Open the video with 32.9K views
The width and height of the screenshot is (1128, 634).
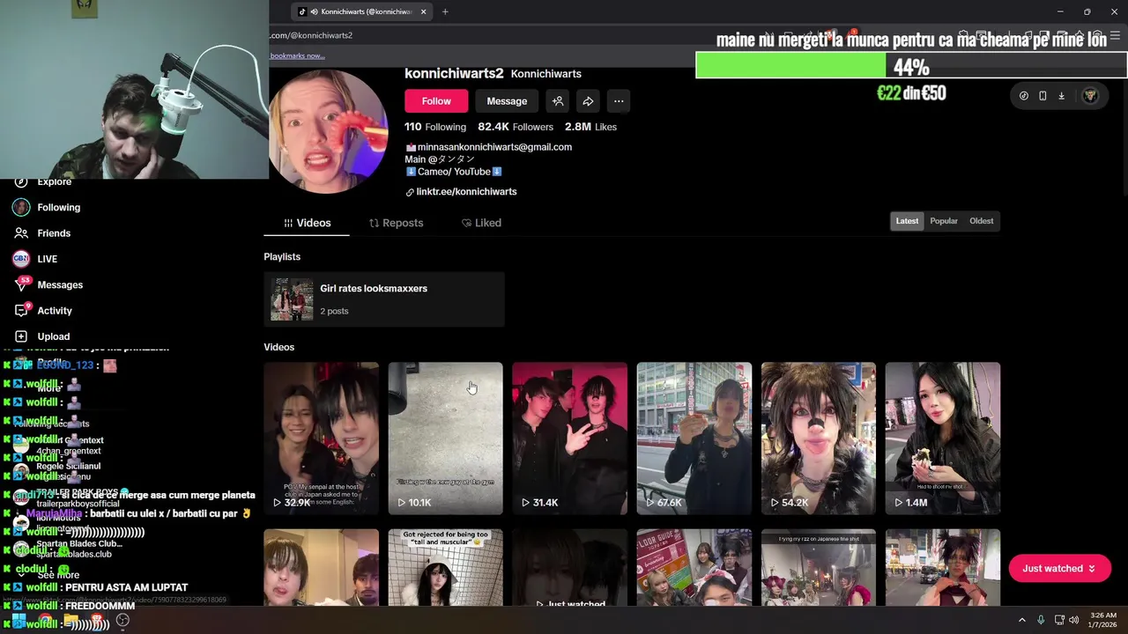click(322, 438)
